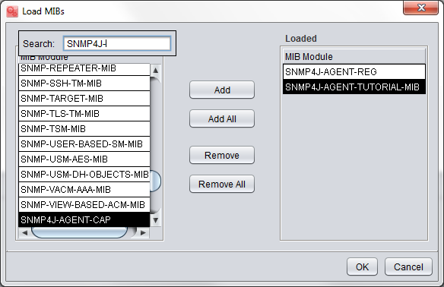
Task: Select SNMP-USM-AES-MIB row
Action: (x=84, y=159)
